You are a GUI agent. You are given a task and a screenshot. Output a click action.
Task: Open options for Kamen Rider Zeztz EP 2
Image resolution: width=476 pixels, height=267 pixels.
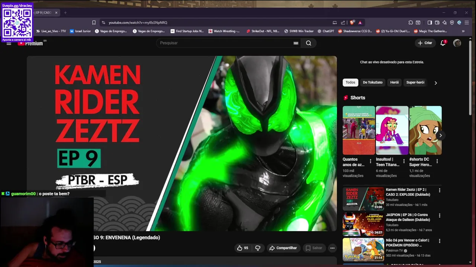click(x=440, y=190)
